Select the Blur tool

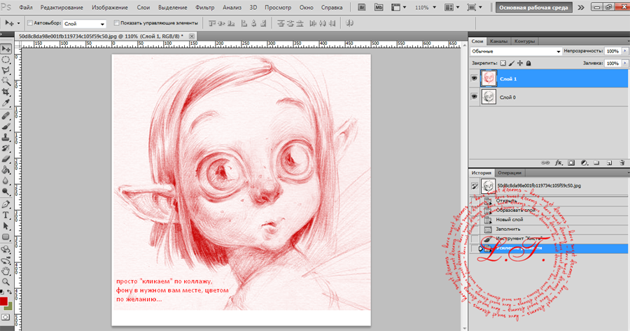[6, 181]
